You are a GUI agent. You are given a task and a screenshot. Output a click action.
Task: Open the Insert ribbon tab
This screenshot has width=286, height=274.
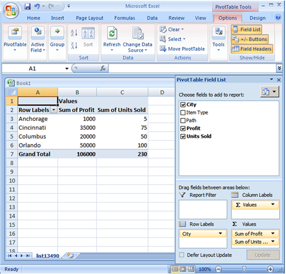point(57,18)
